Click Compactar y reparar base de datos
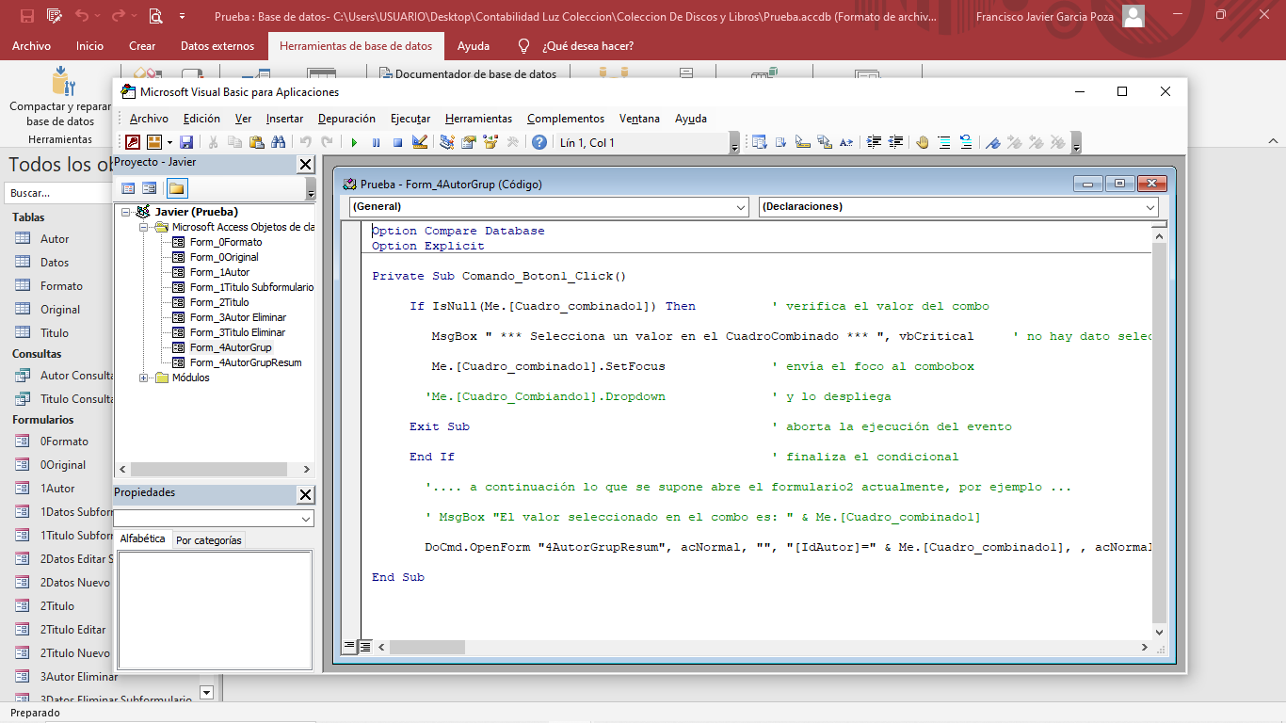1286x723 pixels. (60, 95)
